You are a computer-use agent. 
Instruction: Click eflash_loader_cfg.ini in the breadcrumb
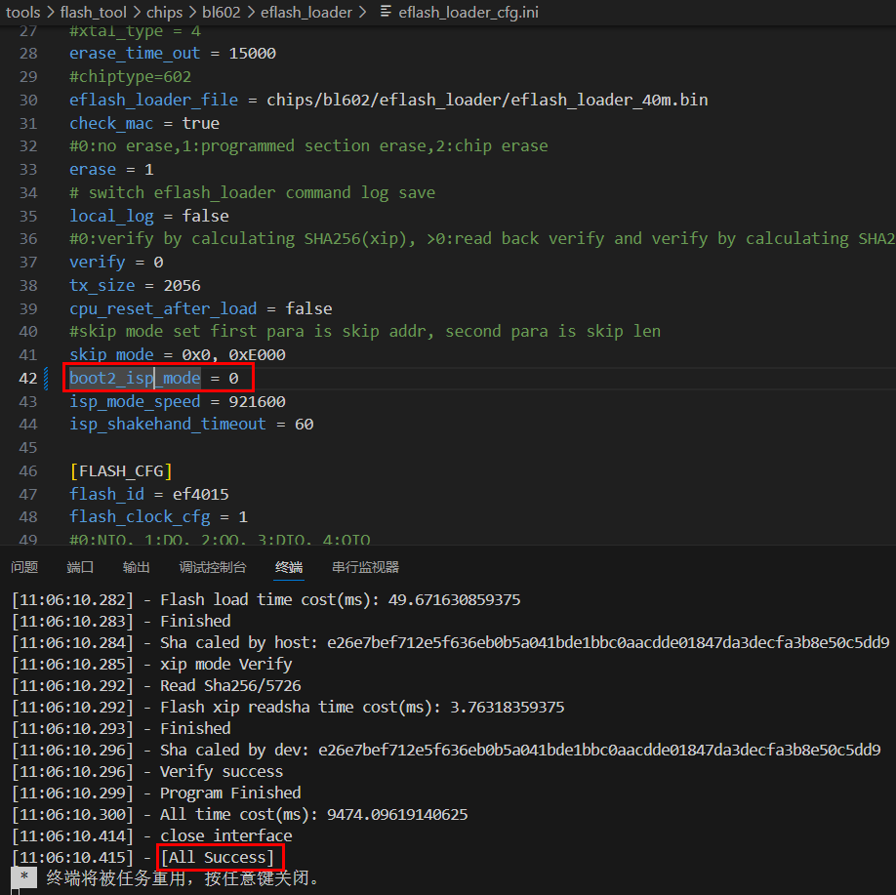click(x=468, y=12)
